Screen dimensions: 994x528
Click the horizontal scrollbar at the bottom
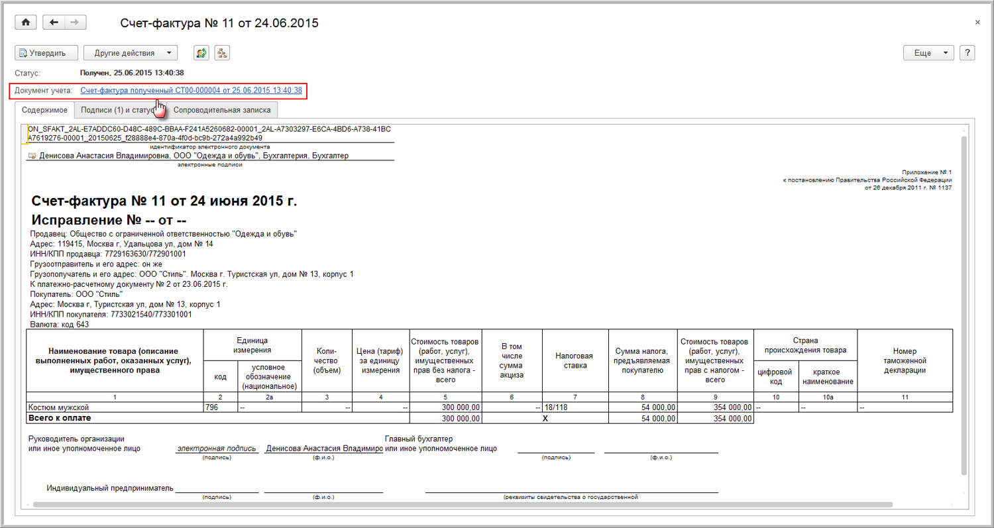pyautogui.click(x=464, y=505)
